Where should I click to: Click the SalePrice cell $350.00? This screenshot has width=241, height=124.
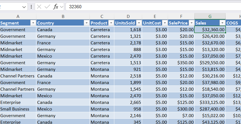tap(181, 63)
